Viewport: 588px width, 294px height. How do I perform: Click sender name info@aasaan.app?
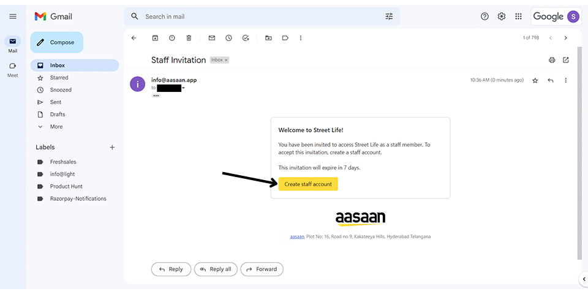[174, 80]
